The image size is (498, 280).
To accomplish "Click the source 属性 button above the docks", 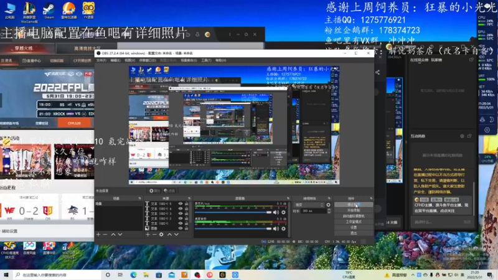I will coord(154,191).
